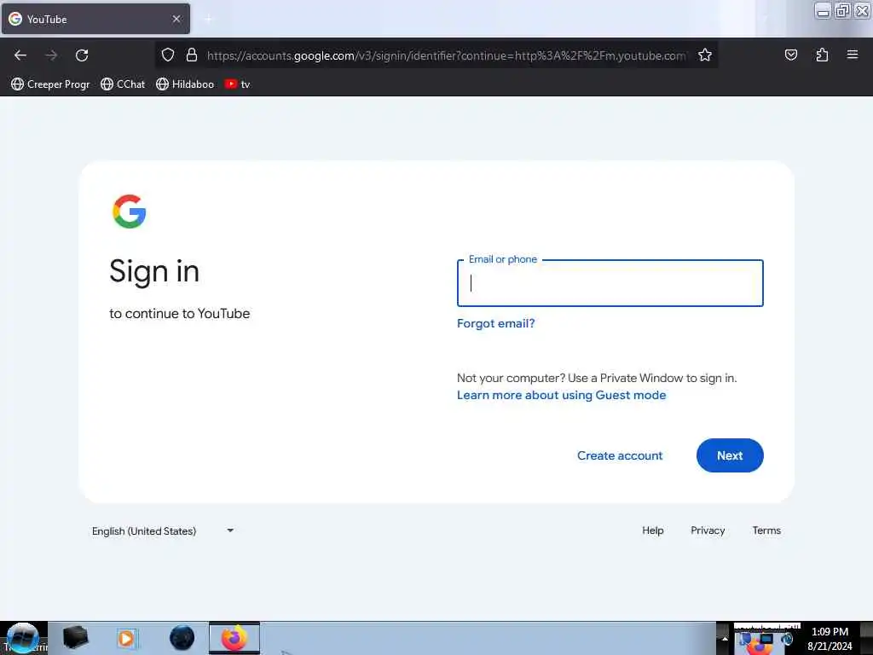
Task: Open the Hildaboo bookmark
Action: coord(185,84)
